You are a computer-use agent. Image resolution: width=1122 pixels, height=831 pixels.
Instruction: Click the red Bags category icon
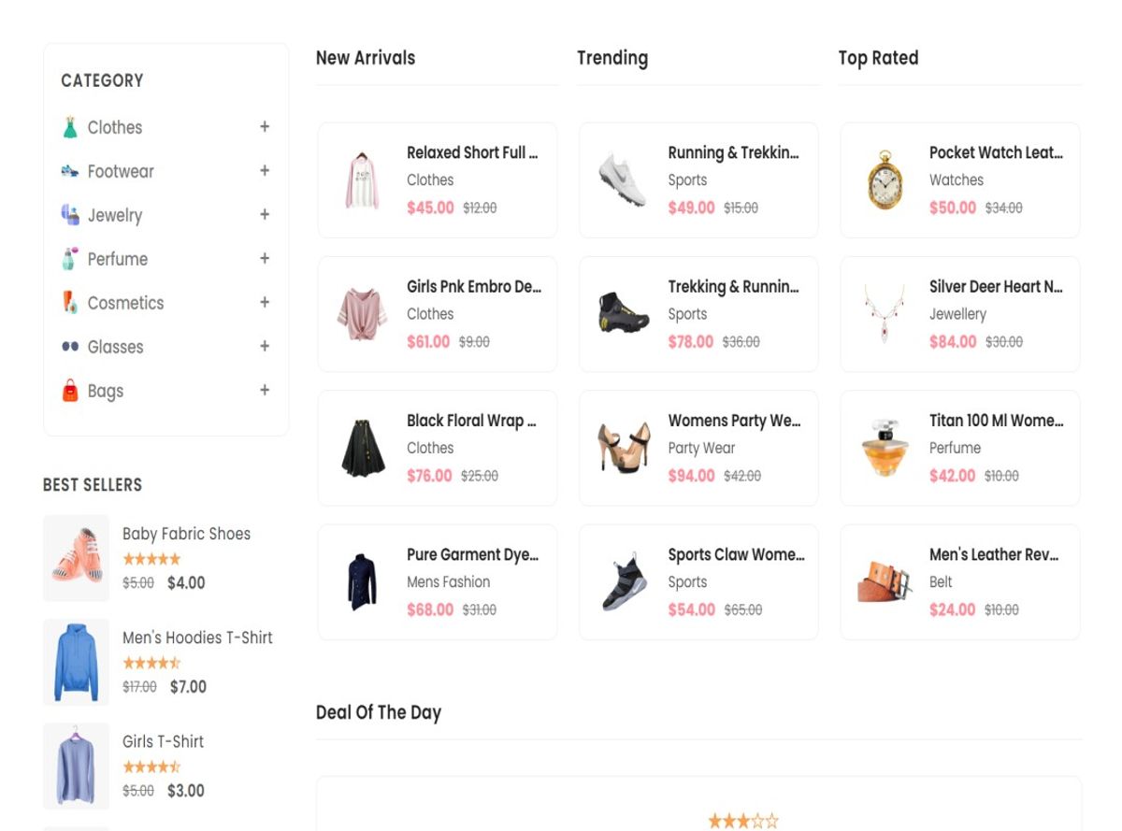click(x=70, y=391)
